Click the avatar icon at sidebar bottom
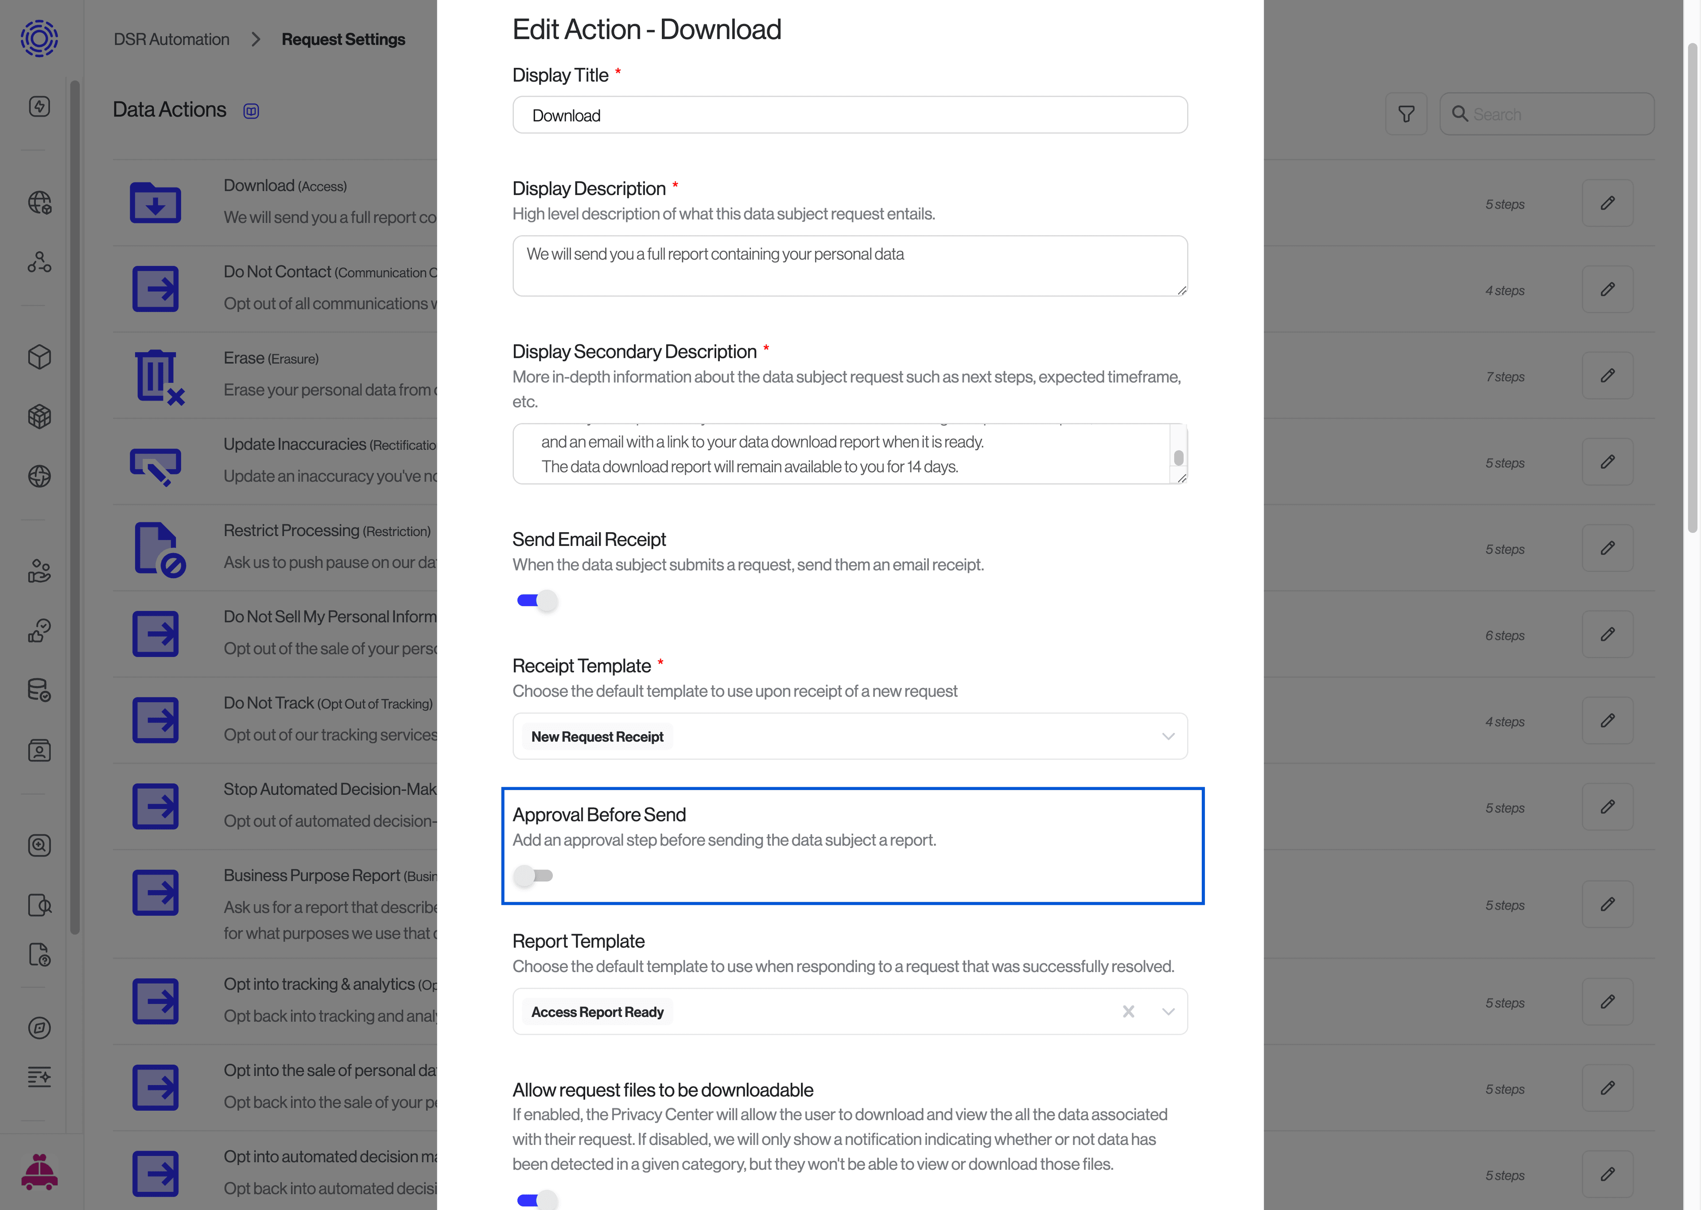This screenshot has height=1210, width=1701. pos(39,1172)
